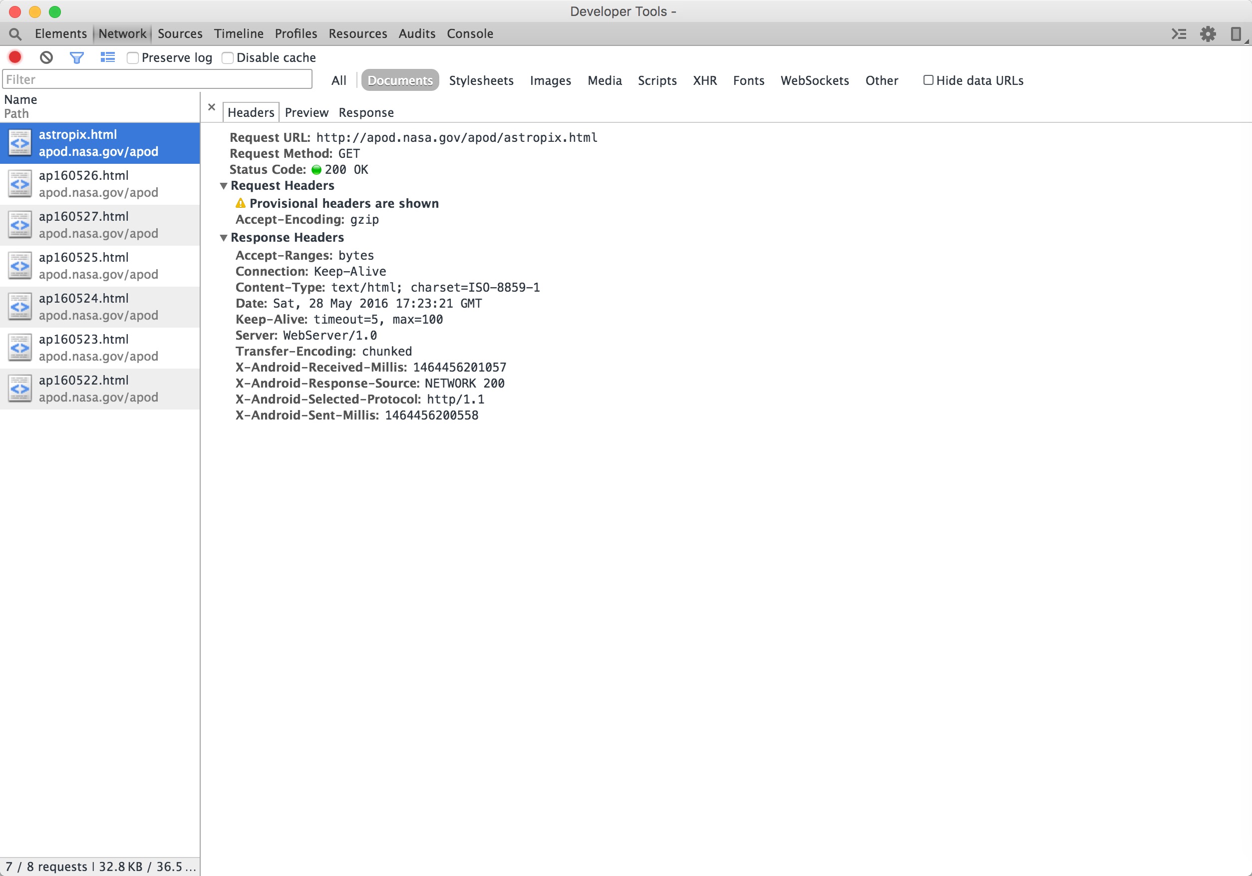Open the DevTools settings gear
Viewport: 1252px width, 876px height.
(1208, 34)
